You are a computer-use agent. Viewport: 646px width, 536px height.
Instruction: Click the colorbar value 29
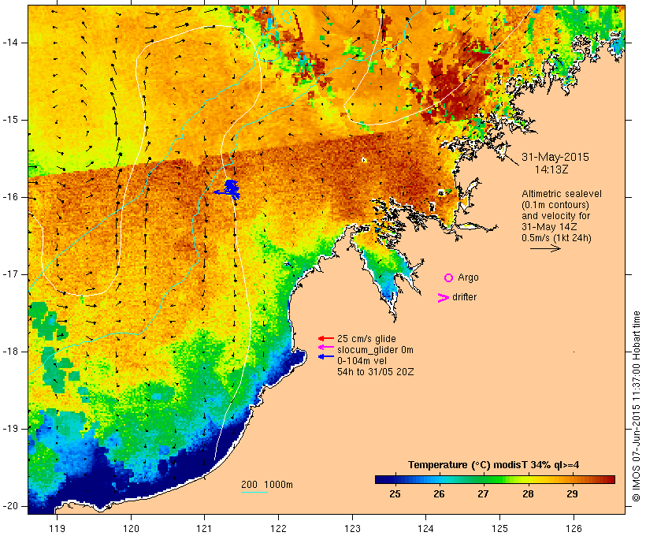coord(572,494)
